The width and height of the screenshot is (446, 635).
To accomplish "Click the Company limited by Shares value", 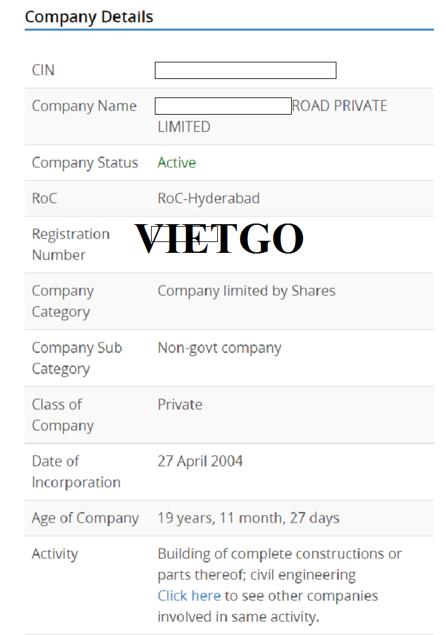I will 246,291.
